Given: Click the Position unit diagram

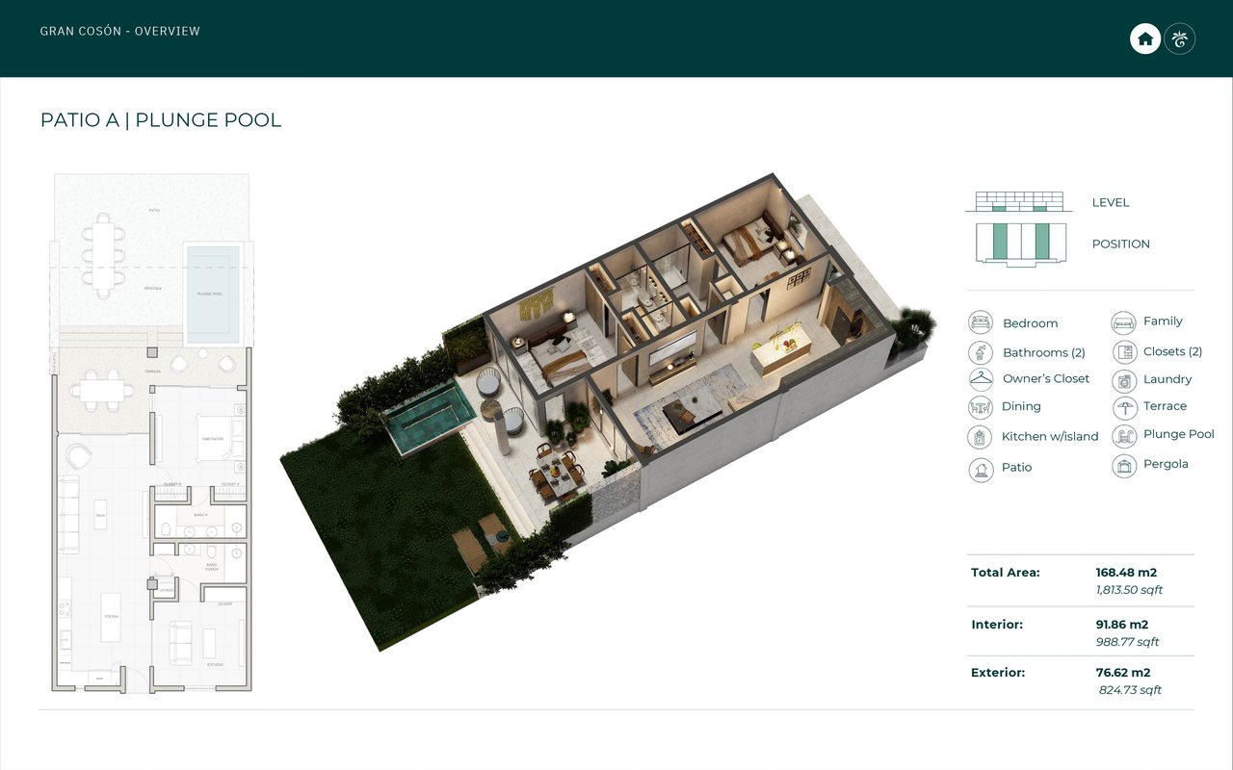Looking at the screenshot, I should [1020, 244].
